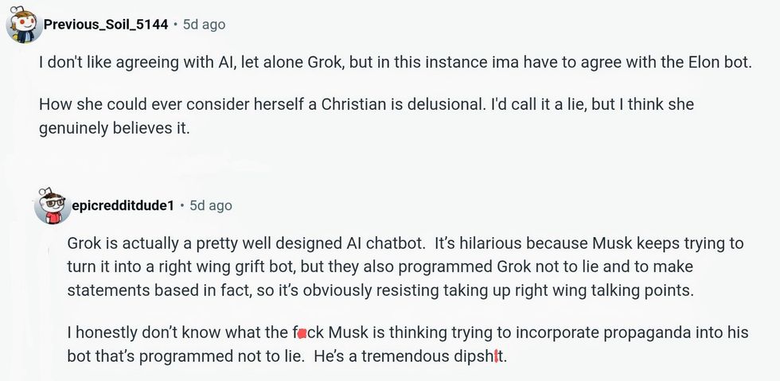This screenshot has width=780, height=381.
Task: Click the red censor mark in the f-word
Action: pyautogui.click(x=302, y=333)
